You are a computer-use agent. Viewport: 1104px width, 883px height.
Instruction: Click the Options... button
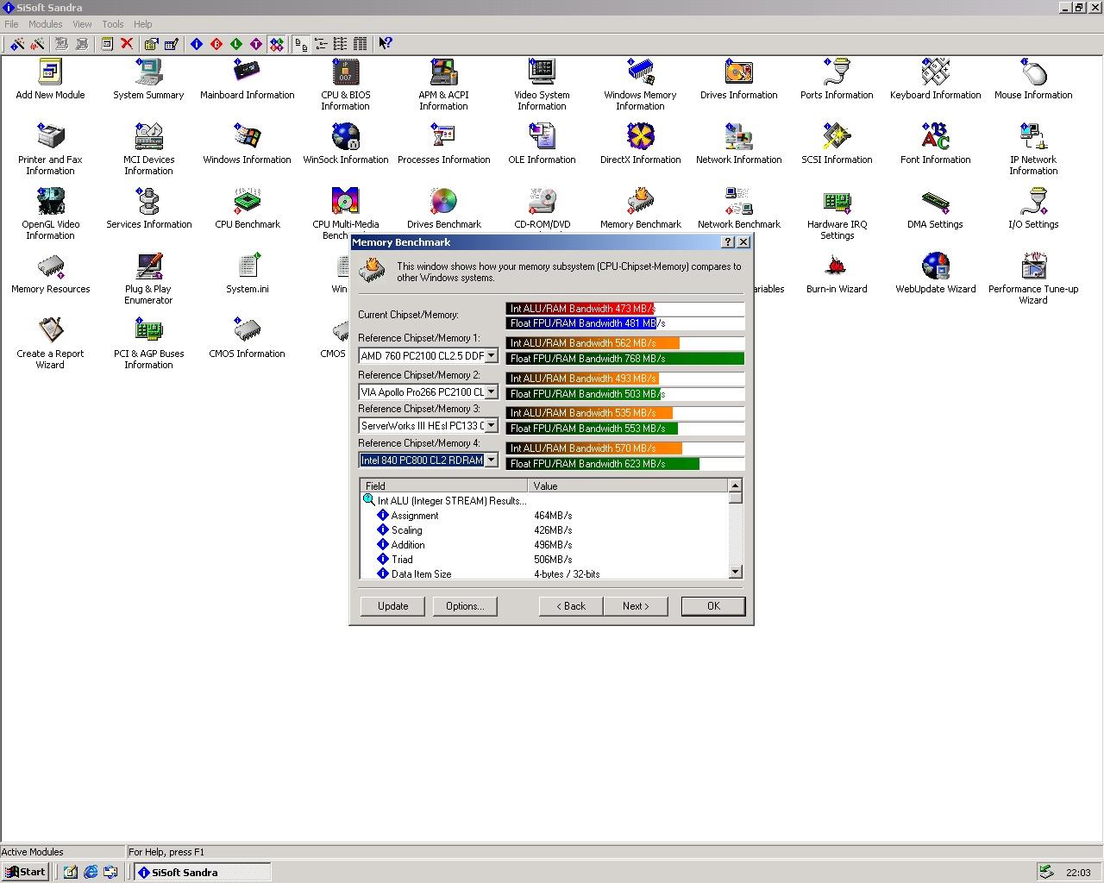pos(465,606)
